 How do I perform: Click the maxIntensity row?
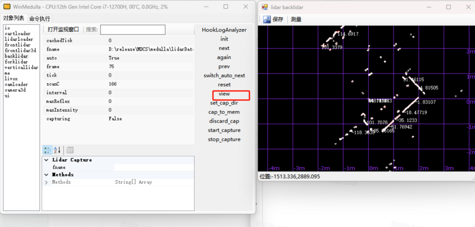point(118,110)
